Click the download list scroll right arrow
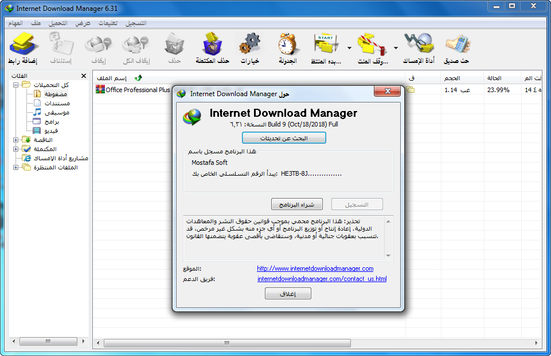Image resolution: width=551 pixels, height=356 pixels. pyautogui.click(x=536, y=343)
